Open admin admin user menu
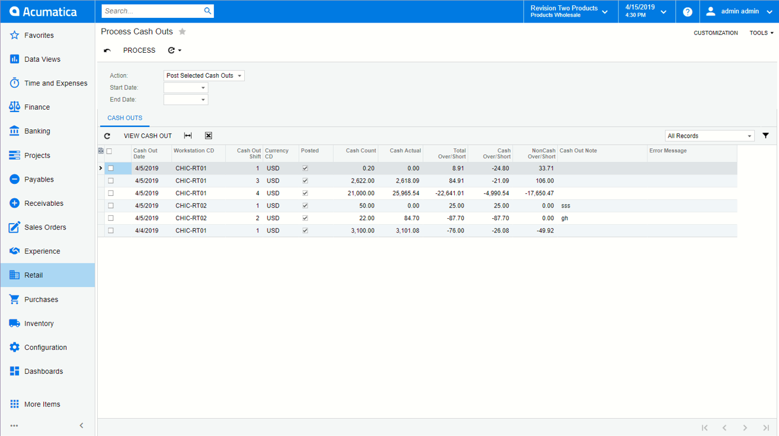The image size is (779, 436). (739, 11)
